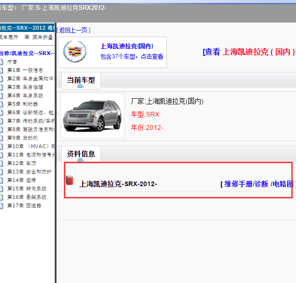Open 第12章 车顶 chapter
The image size is (296, 283).
[22, 163]
